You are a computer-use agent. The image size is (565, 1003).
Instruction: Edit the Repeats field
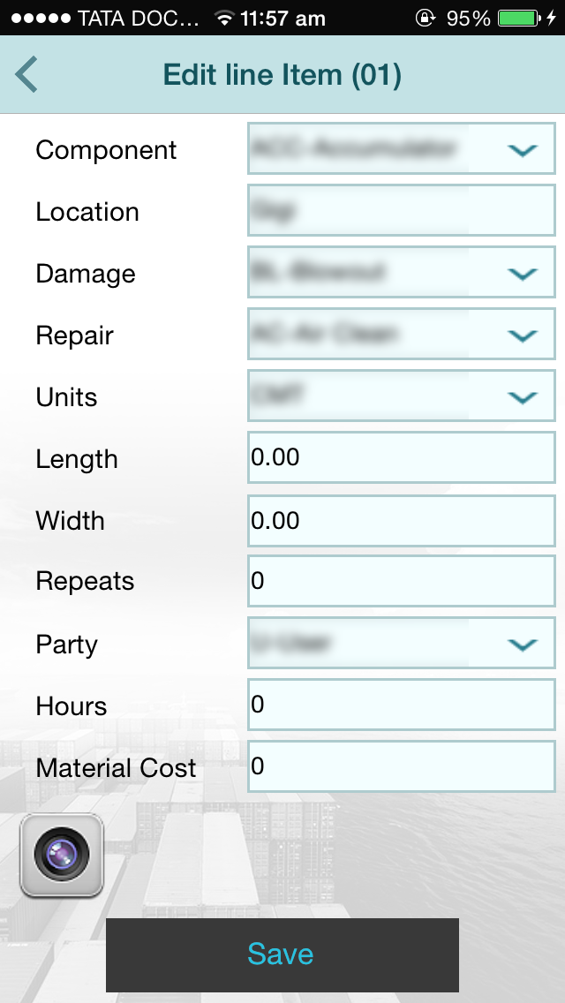(x=402, y=581)
